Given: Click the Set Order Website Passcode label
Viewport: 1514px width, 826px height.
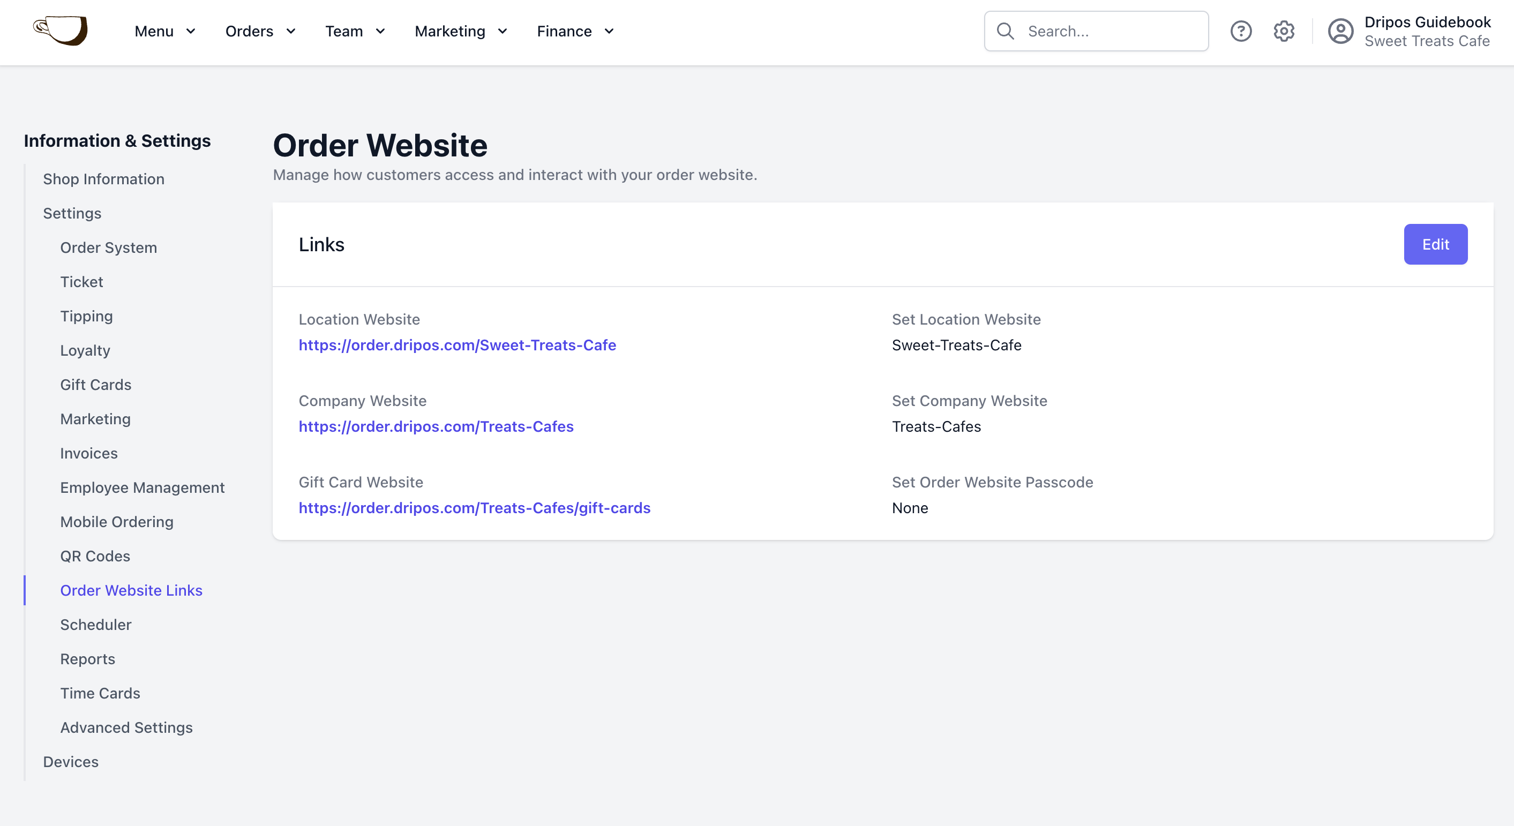Looking at the screenshot, I should (x=992, y=482).
